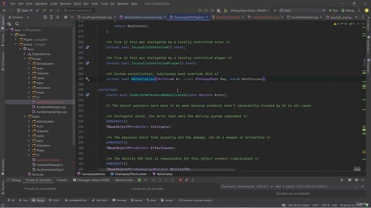Viewport: 371px width, 208px height.
Task: Open the hidden editor tabs dropdown
Action: point(357,17)
